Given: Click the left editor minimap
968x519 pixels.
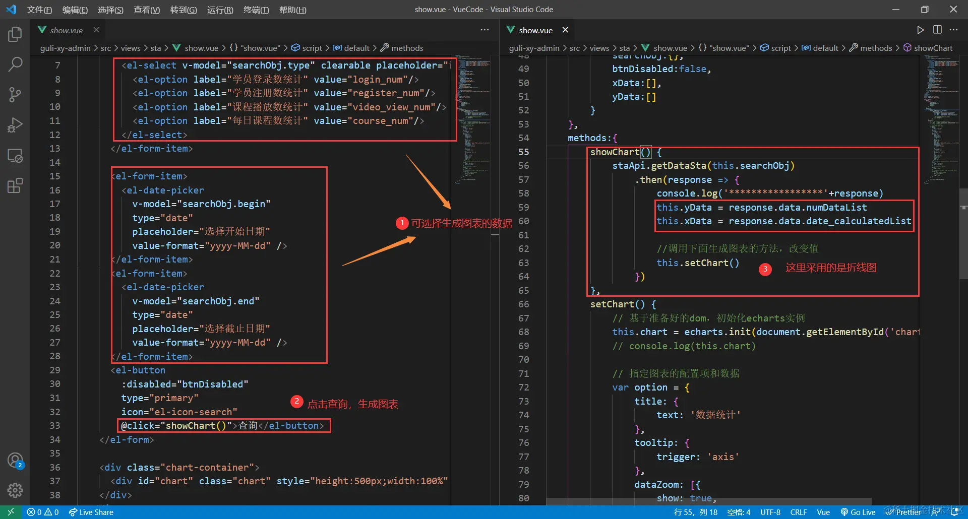Looking at the screenshot, I should (473, 118).
